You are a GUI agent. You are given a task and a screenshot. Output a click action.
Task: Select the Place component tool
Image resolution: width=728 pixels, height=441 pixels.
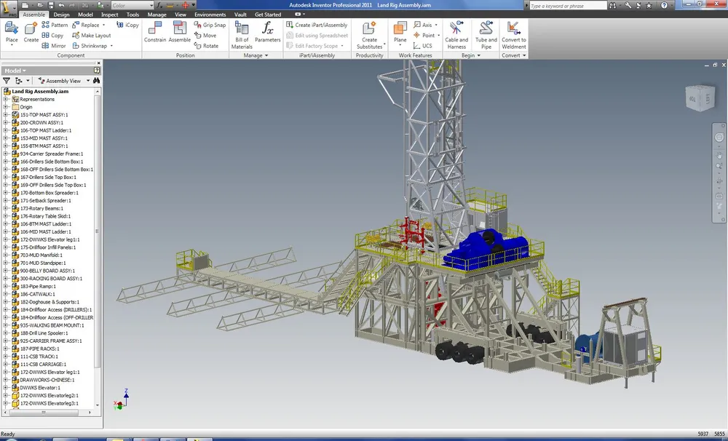12,33
